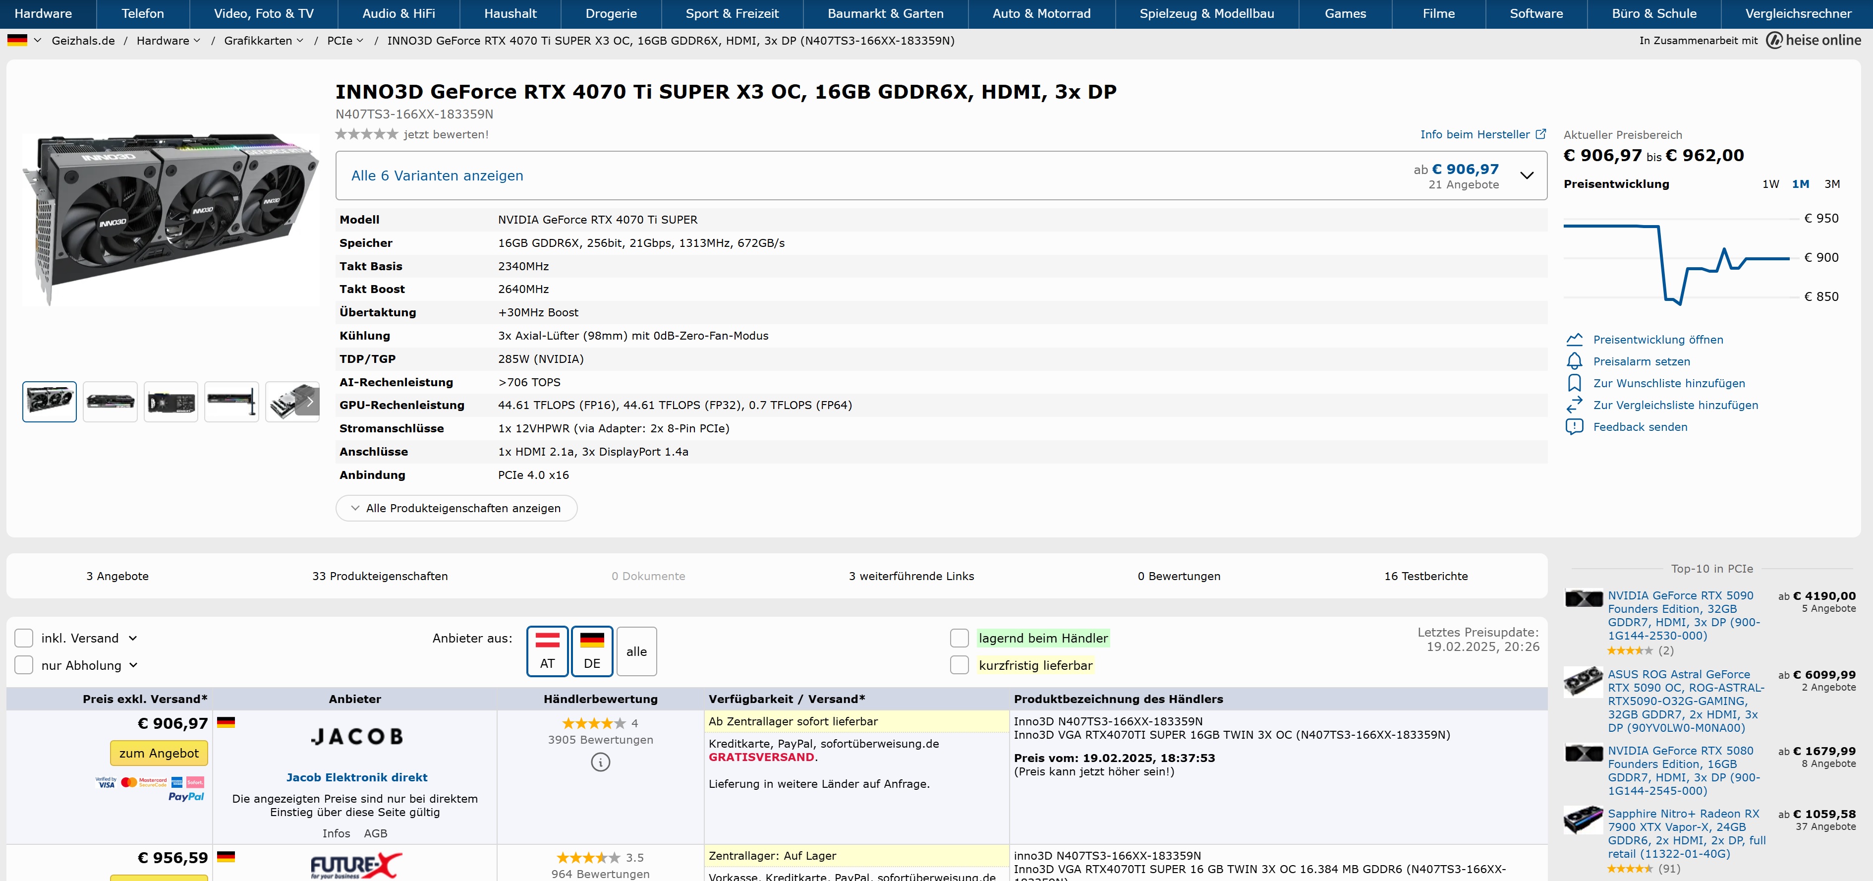Click the price alert bell icon
Screen dimensions: 1873x881
(1574, 361)
